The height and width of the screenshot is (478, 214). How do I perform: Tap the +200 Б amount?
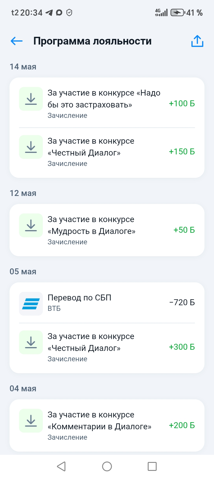[182, 425]
